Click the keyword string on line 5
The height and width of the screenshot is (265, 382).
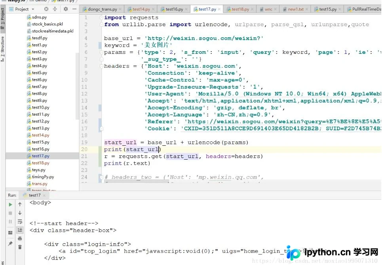tap(156, 45)
